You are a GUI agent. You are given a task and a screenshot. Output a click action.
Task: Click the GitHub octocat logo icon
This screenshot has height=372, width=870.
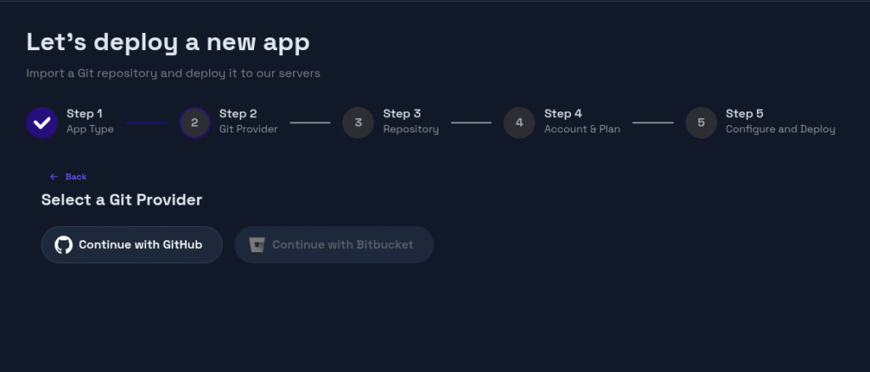point(64,245)
